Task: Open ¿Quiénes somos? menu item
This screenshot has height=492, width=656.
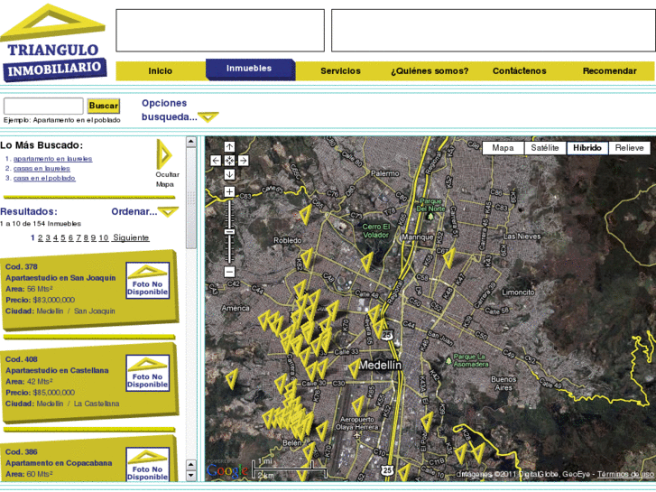Action: (430, 70)
